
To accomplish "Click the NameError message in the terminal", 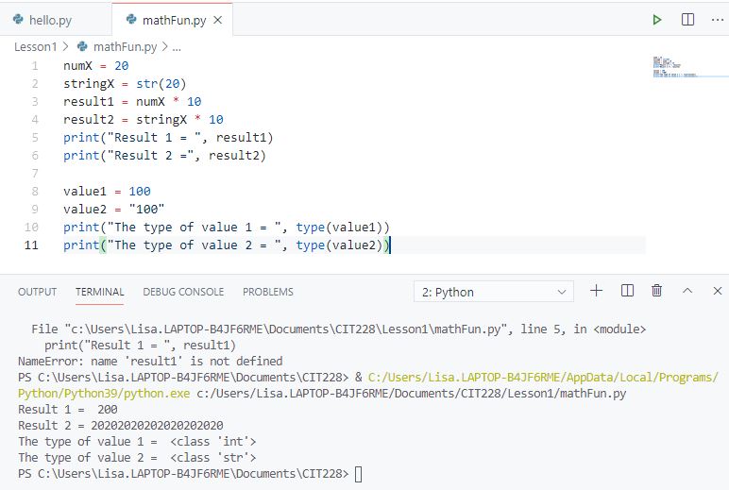I will pyautogui.click(x=150, y=362).
